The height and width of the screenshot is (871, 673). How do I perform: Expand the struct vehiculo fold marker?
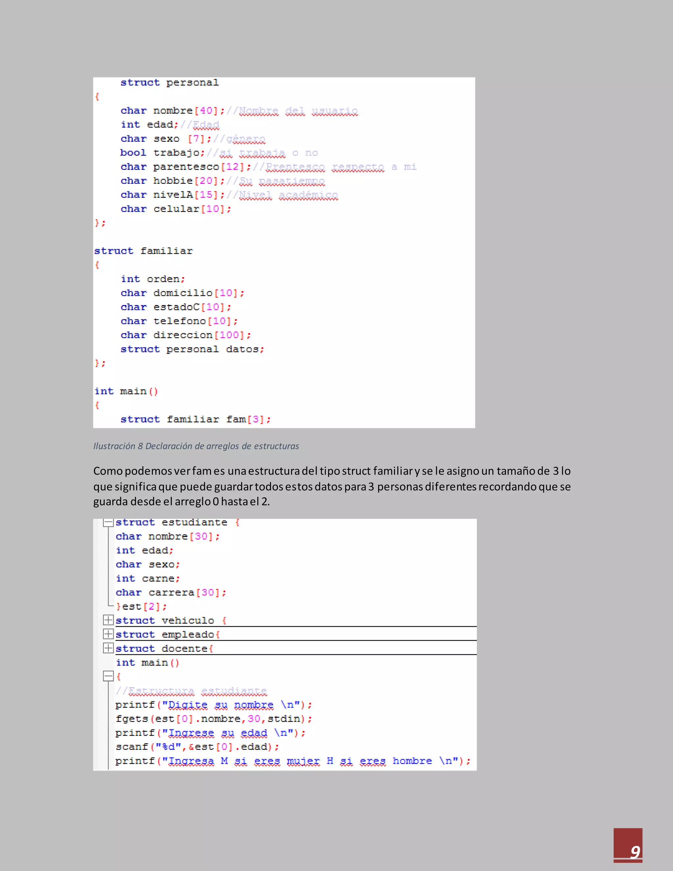pos(108,620)
